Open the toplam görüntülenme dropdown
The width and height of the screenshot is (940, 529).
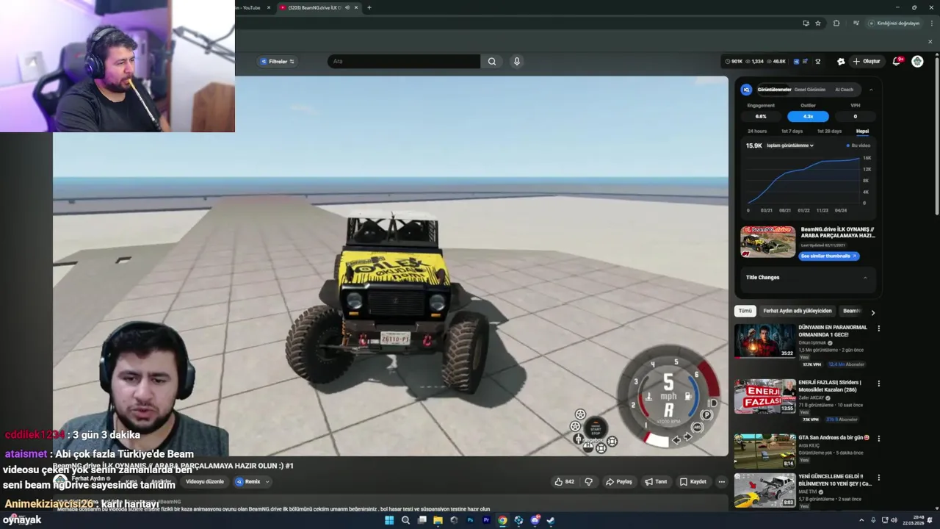tap(790, 145)
